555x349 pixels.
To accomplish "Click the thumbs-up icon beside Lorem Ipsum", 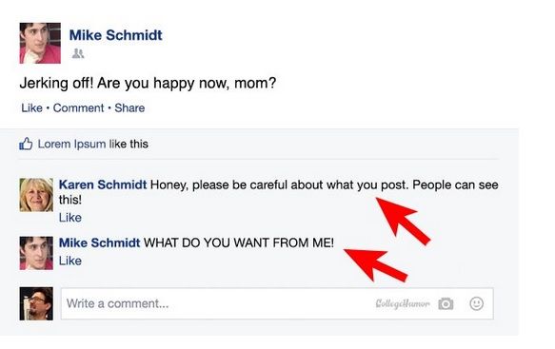I will [x=26, y=144].
